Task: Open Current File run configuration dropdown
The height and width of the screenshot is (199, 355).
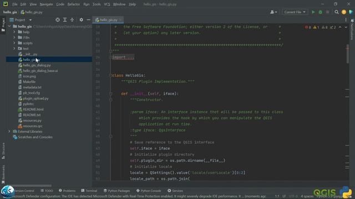Action: [295, 12]
